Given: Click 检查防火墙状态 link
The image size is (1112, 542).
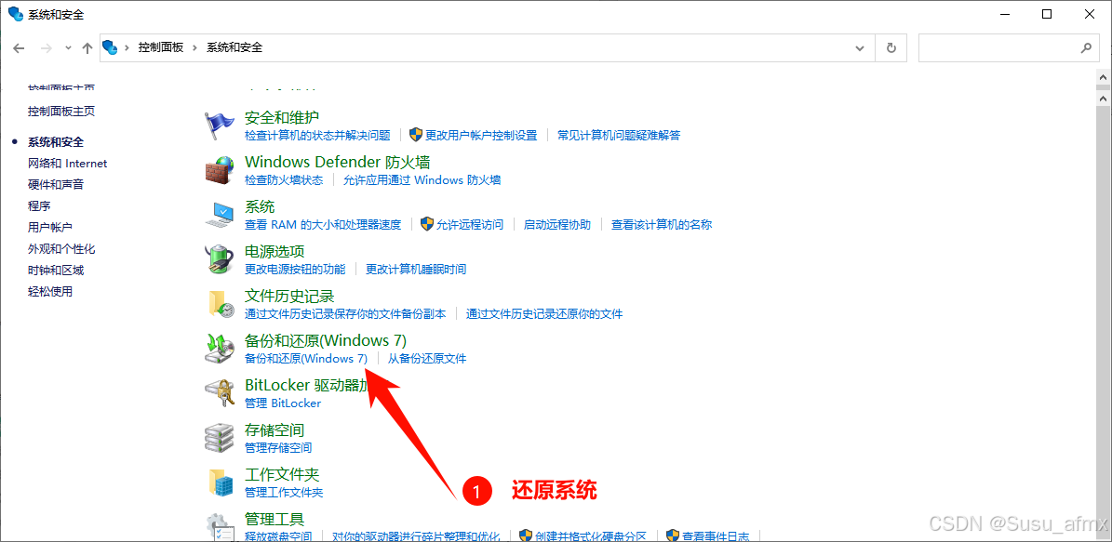Looking at the screenshot, I should pyautogui.click(x=284, y=180).
